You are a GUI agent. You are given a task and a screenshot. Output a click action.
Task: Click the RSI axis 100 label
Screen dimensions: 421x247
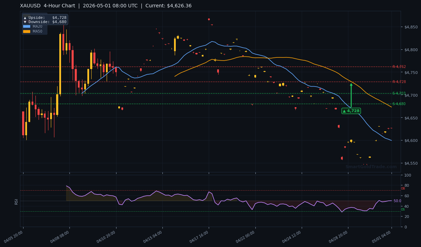tap(408, 175)
